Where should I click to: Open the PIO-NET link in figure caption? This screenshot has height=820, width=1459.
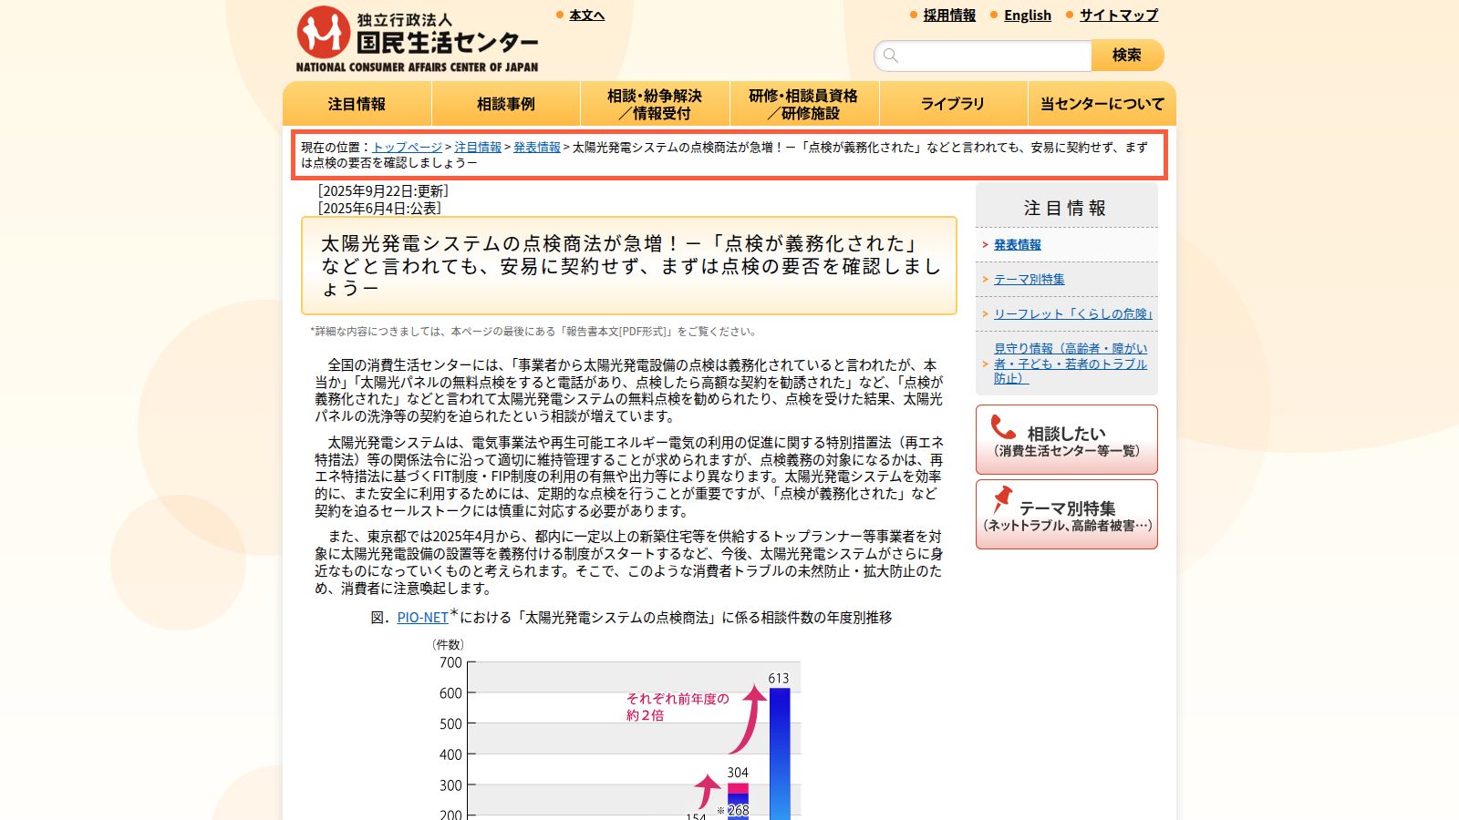422,618
